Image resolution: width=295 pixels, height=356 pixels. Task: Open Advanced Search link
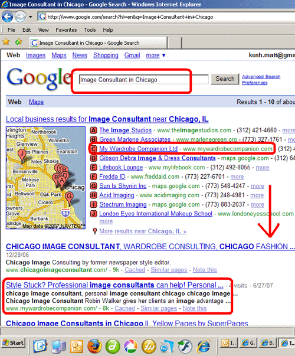(x=261, y=77)
